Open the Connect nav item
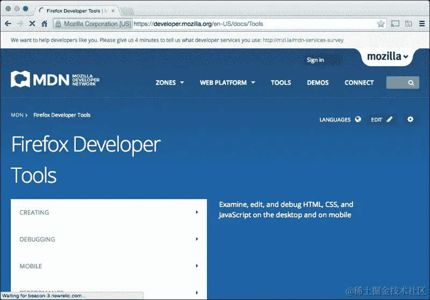This screenshot has width=430, height=300. 359,83
